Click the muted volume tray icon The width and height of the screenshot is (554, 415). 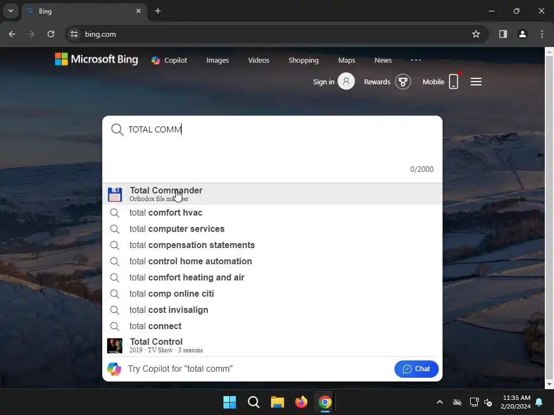pos(489,402)
